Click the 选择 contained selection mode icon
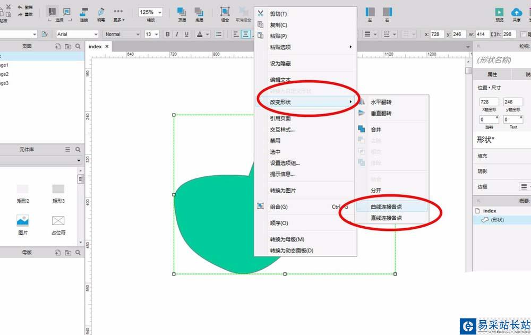531x335 pixels. [x=52, y=12]
